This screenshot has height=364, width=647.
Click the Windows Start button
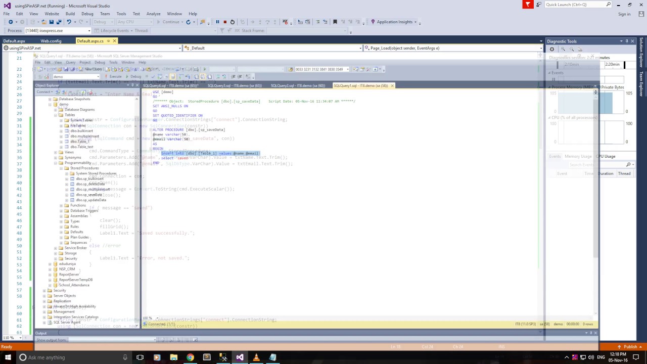8,357
